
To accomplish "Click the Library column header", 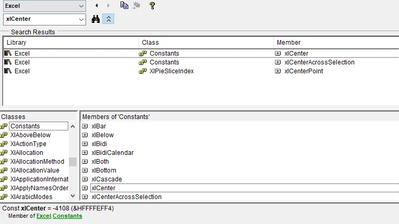I will [x=71, y=43].
